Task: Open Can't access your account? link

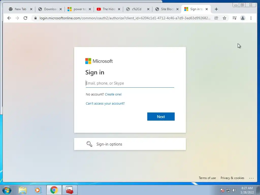Action: [105, 104]
